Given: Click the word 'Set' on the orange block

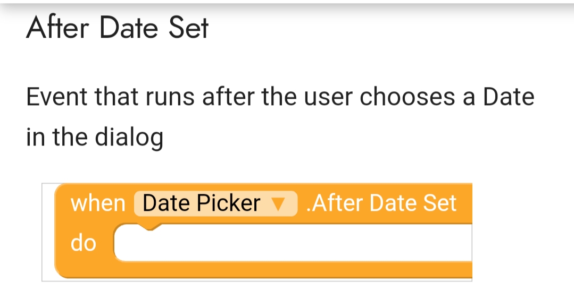Looking at the screenshot, I should 439,203.
